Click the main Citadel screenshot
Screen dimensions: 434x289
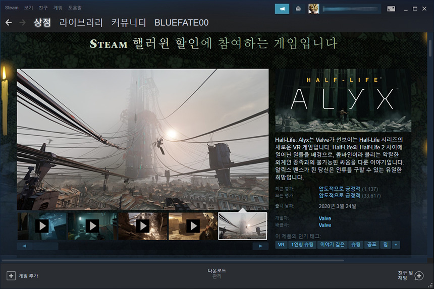142,139
